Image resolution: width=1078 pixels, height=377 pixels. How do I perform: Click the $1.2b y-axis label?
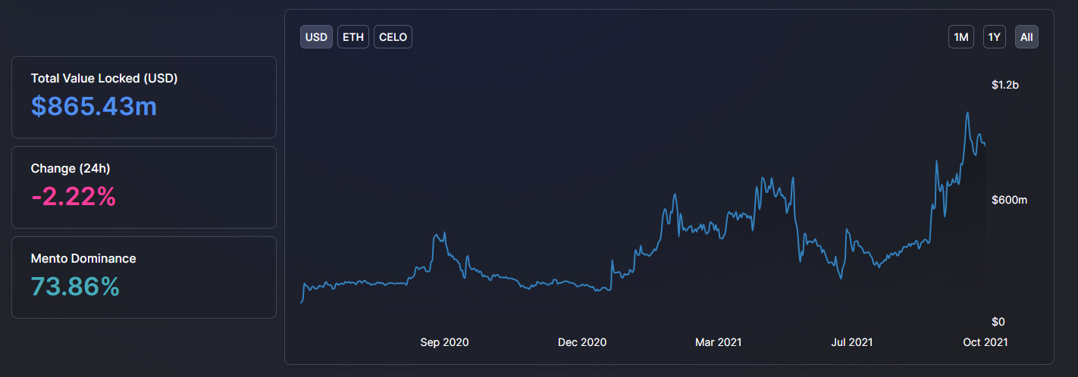(1005, 85)
